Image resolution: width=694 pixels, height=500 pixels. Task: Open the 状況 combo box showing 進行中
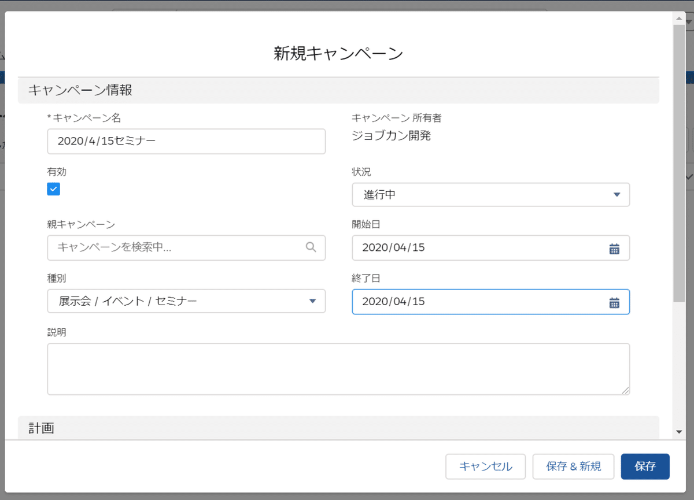point(490,195)
